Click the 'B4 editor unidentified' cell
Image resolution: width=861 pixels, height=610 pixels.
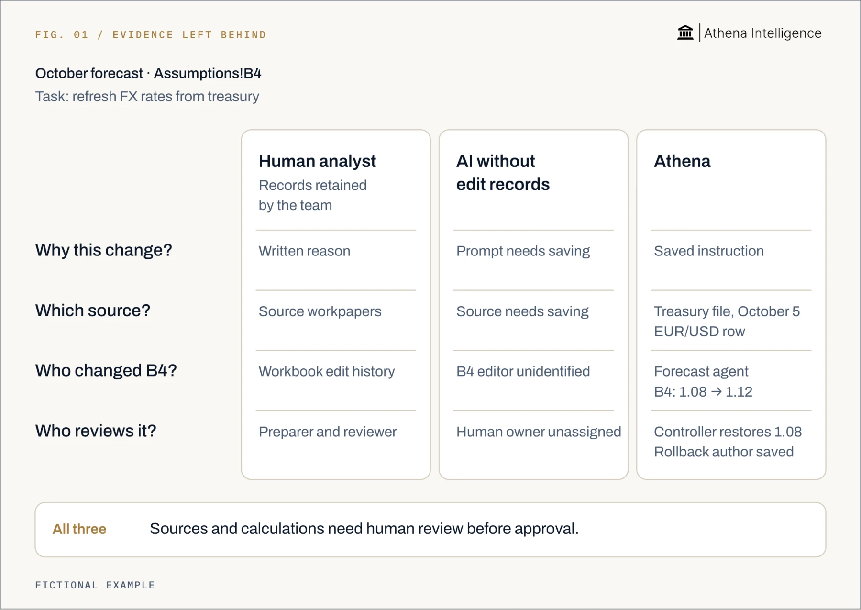(x=523, y=372)
